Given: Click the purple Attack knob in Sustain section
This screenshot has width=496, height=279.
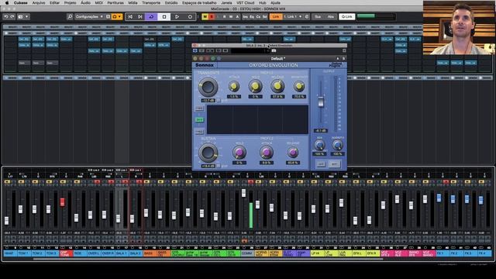Looking at the screenshot, I should pyautogui.click(x=266, y=153).
